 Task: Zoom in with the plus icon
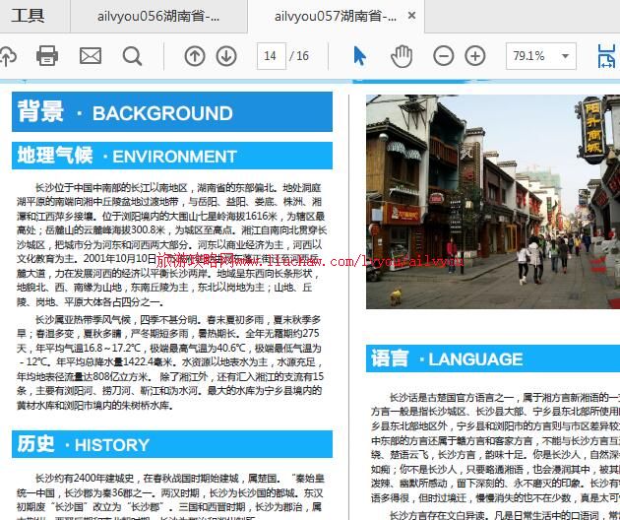click(475, 56)
